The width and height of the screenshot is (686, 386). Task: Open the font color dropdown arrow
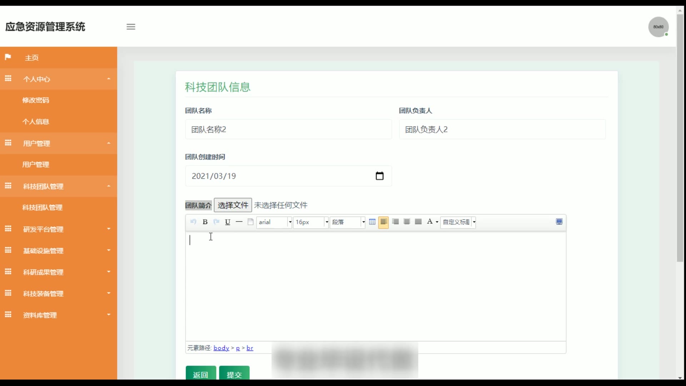[x=437, y=222]
